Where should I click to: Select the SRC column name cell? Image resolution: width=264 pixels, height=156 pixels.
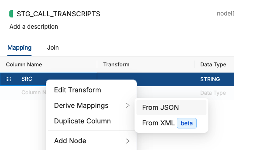pos(27,79)
